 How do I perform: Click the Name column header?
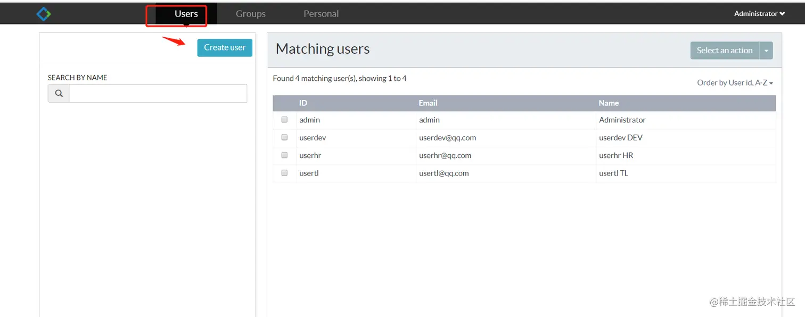[609, 103]
